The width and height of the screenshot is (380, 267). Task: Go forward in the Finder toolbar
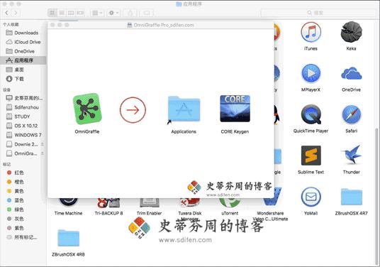coord(16,13)
